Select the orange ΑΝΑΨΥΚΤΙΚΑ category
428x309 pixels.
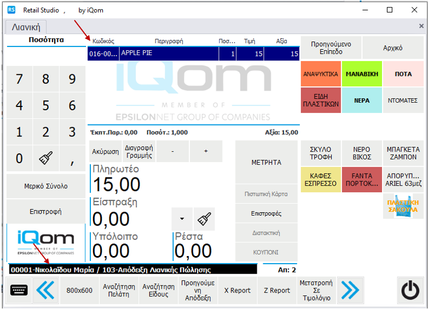tap(320, 74)
